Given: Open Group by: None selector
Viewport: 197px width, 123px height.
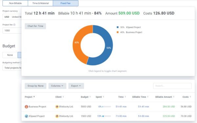Looking at the screenshot, I should [35, 86].
